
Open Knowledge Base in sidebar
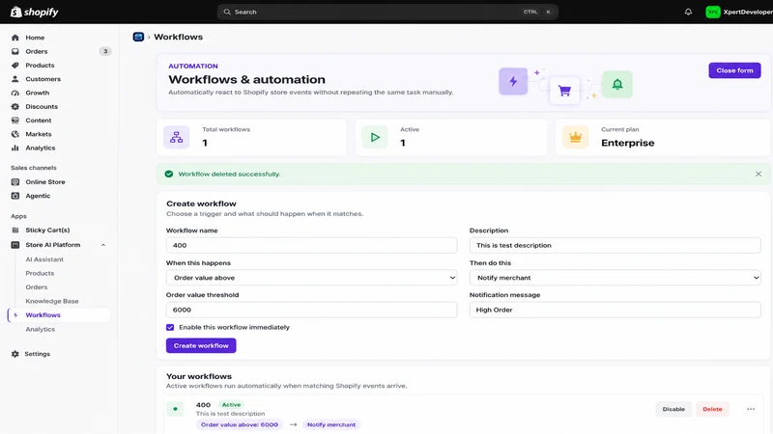[x=52, y=301]
